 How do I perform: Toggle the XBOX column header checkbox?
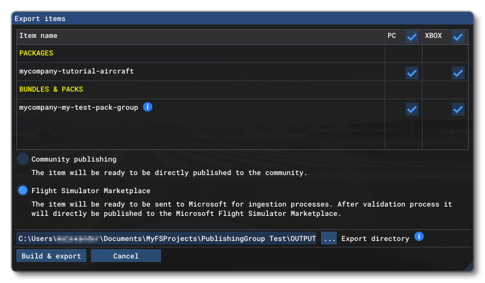click(458, 37)
